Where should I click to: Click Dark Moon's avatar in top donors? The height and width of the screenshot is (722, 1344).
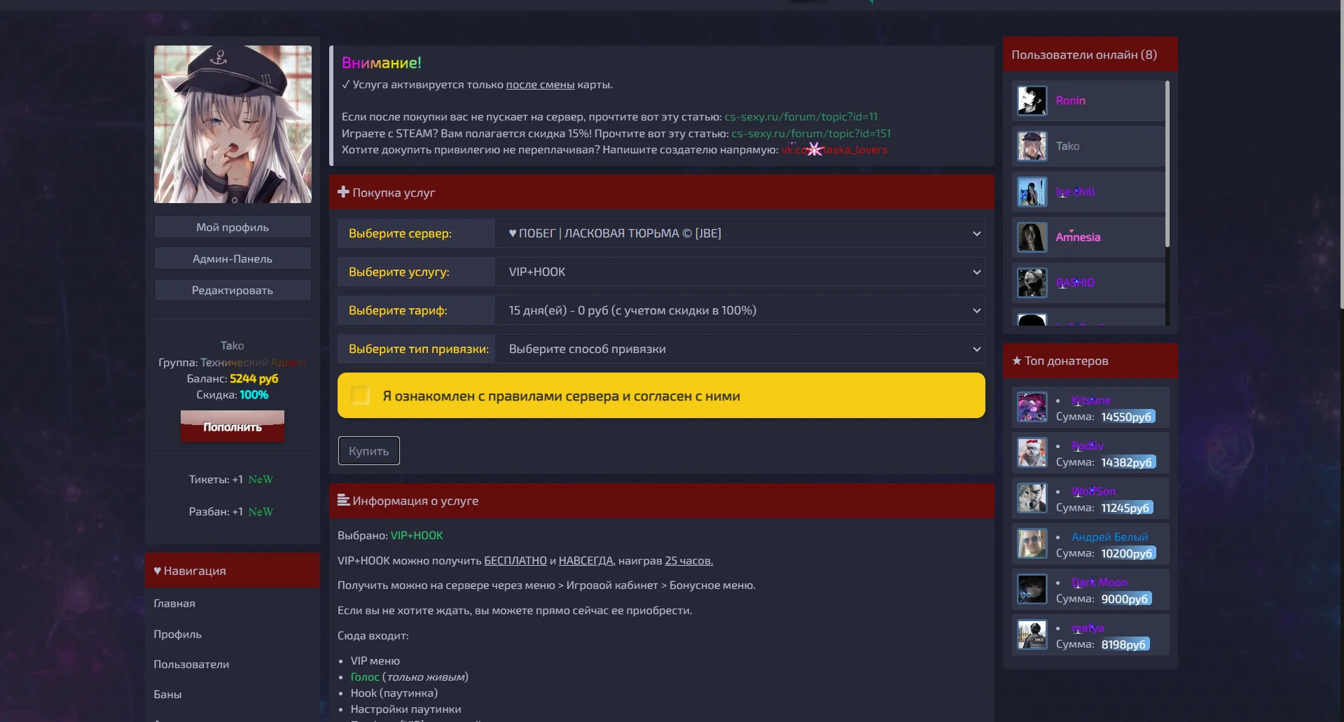click(1032, 590)
